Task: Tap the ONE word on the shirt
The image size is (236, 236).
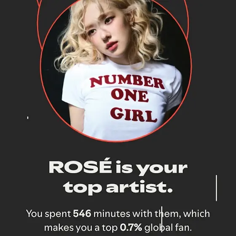Action: tap(129, 95)
